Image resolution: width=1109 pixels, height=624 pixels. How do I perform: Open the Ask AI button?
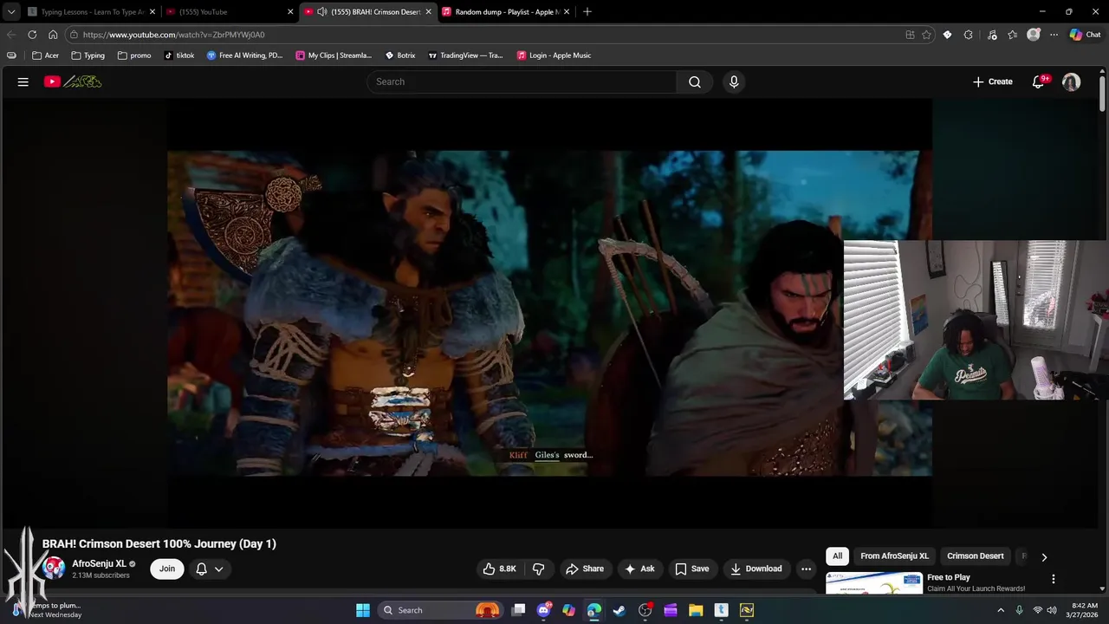point(639,569)
